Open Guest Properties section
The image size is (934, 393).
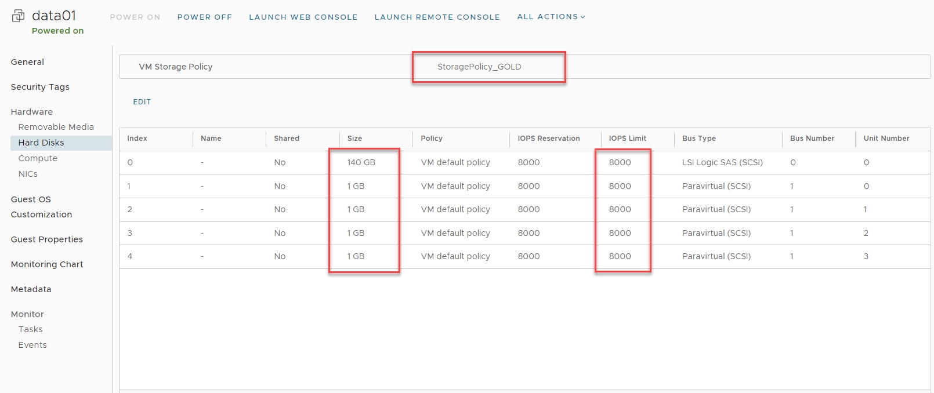click(46, 239)
